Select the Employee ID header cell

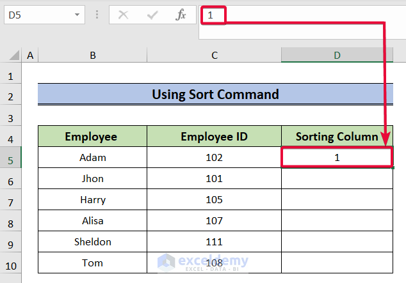(214, 136)
